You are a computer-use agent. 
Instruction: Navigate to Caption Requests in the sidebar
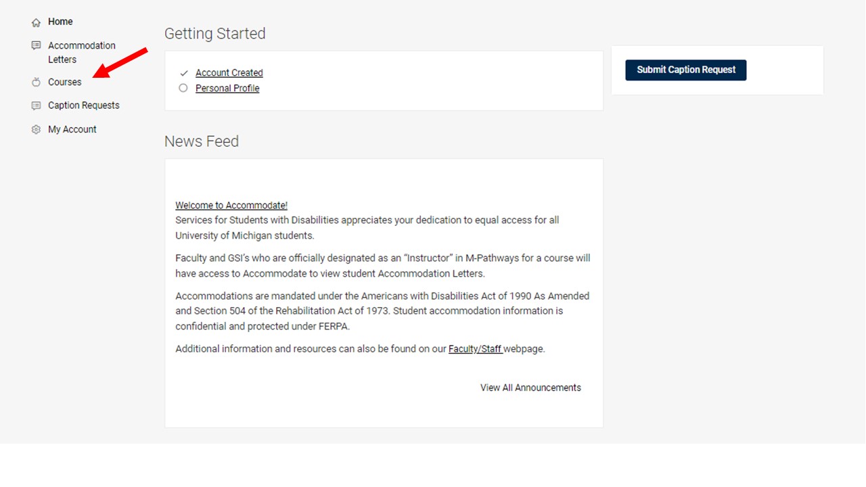[x=83, y=106]
